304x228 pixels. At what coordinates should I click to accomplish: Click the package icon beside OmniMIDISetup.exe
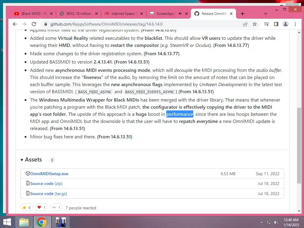pyautogui.click(x=28, y=173)
